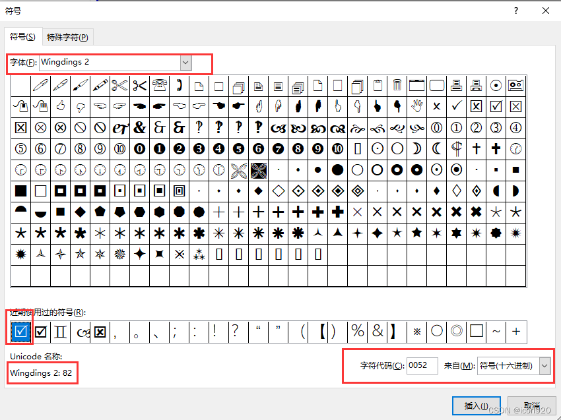This screenshot has height=420, width=561.
Task: Choose the black circled number 10 symbol
Action: [337, 149]
